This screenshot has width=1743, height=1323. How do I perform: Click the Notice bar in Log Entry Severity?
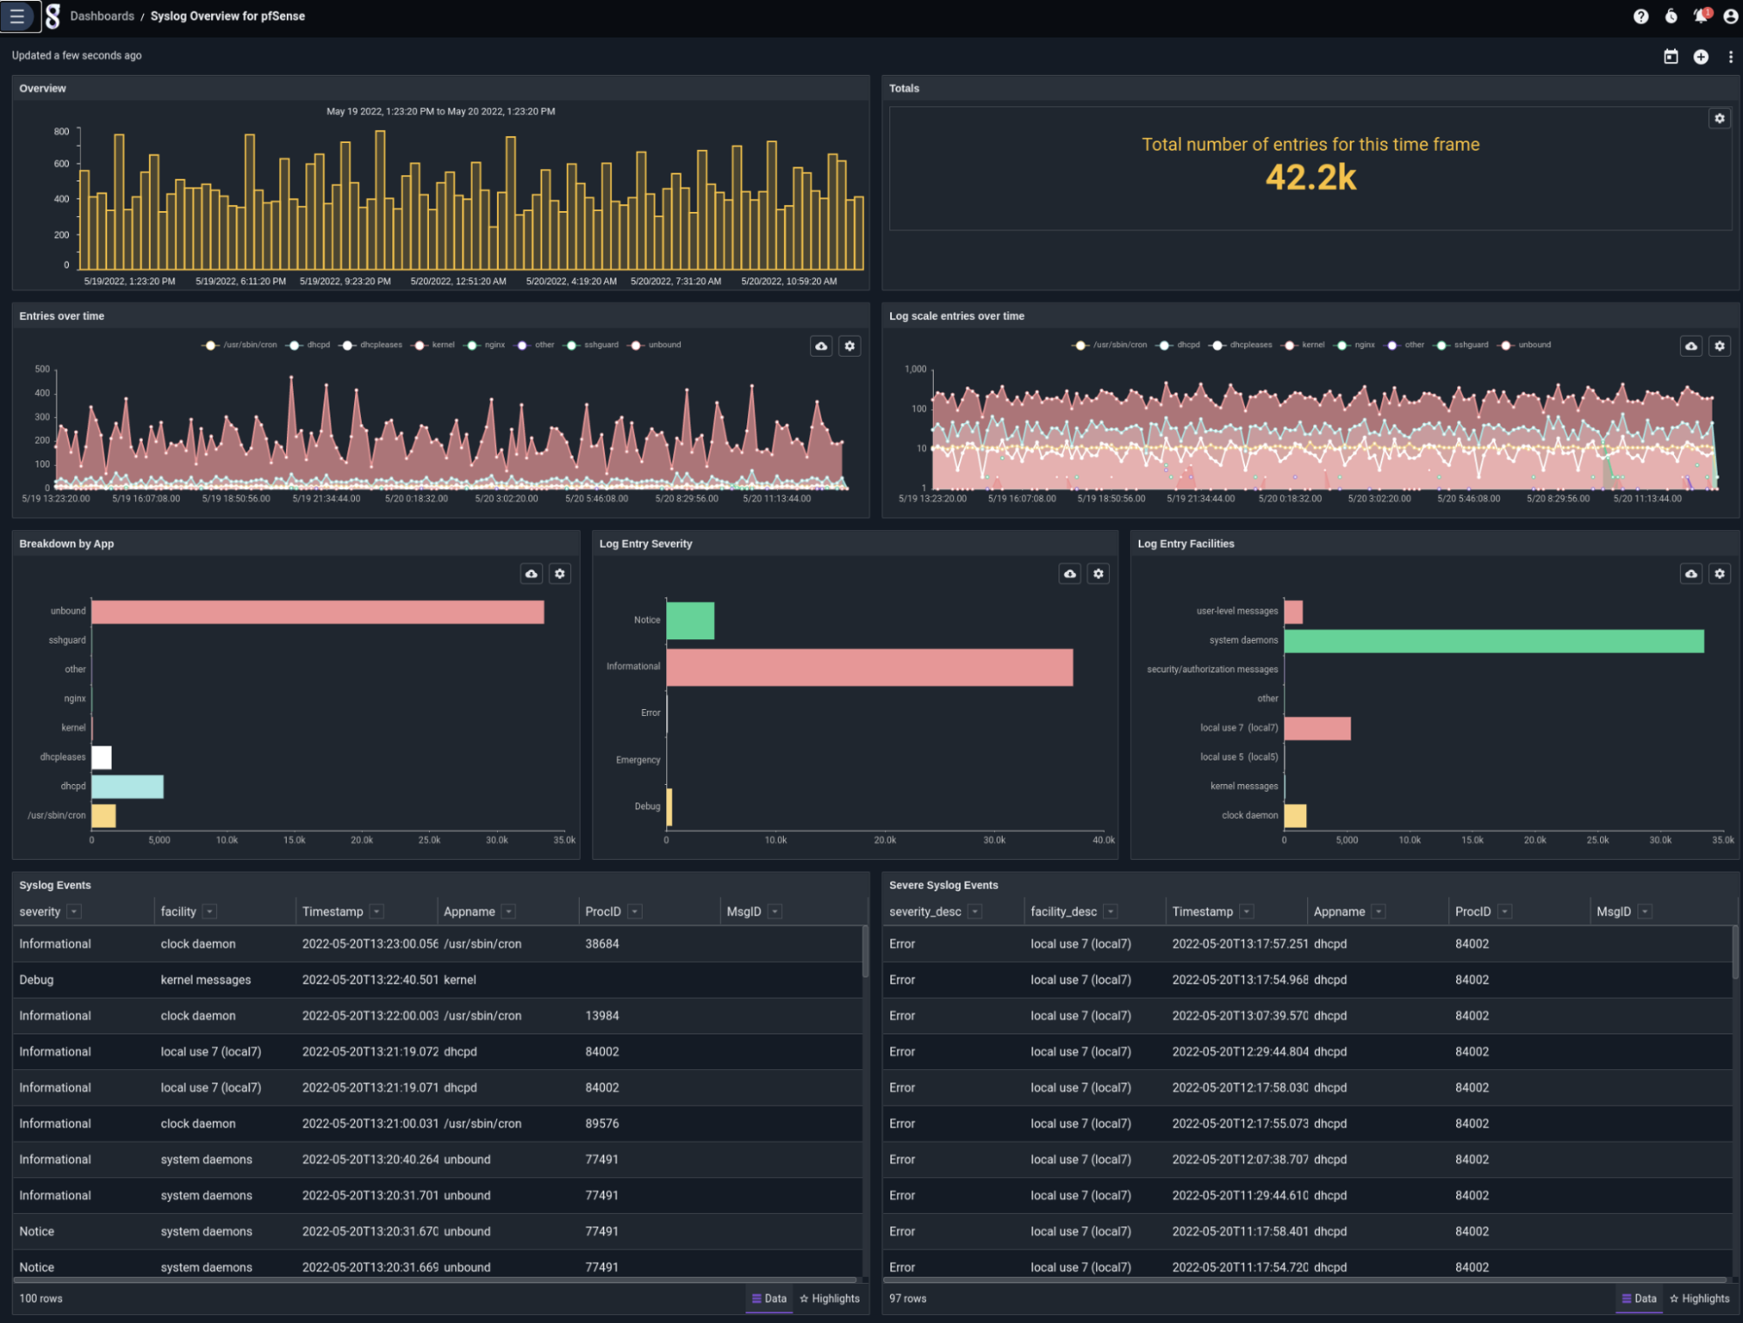pyautogui.click(x=691, y=621)
